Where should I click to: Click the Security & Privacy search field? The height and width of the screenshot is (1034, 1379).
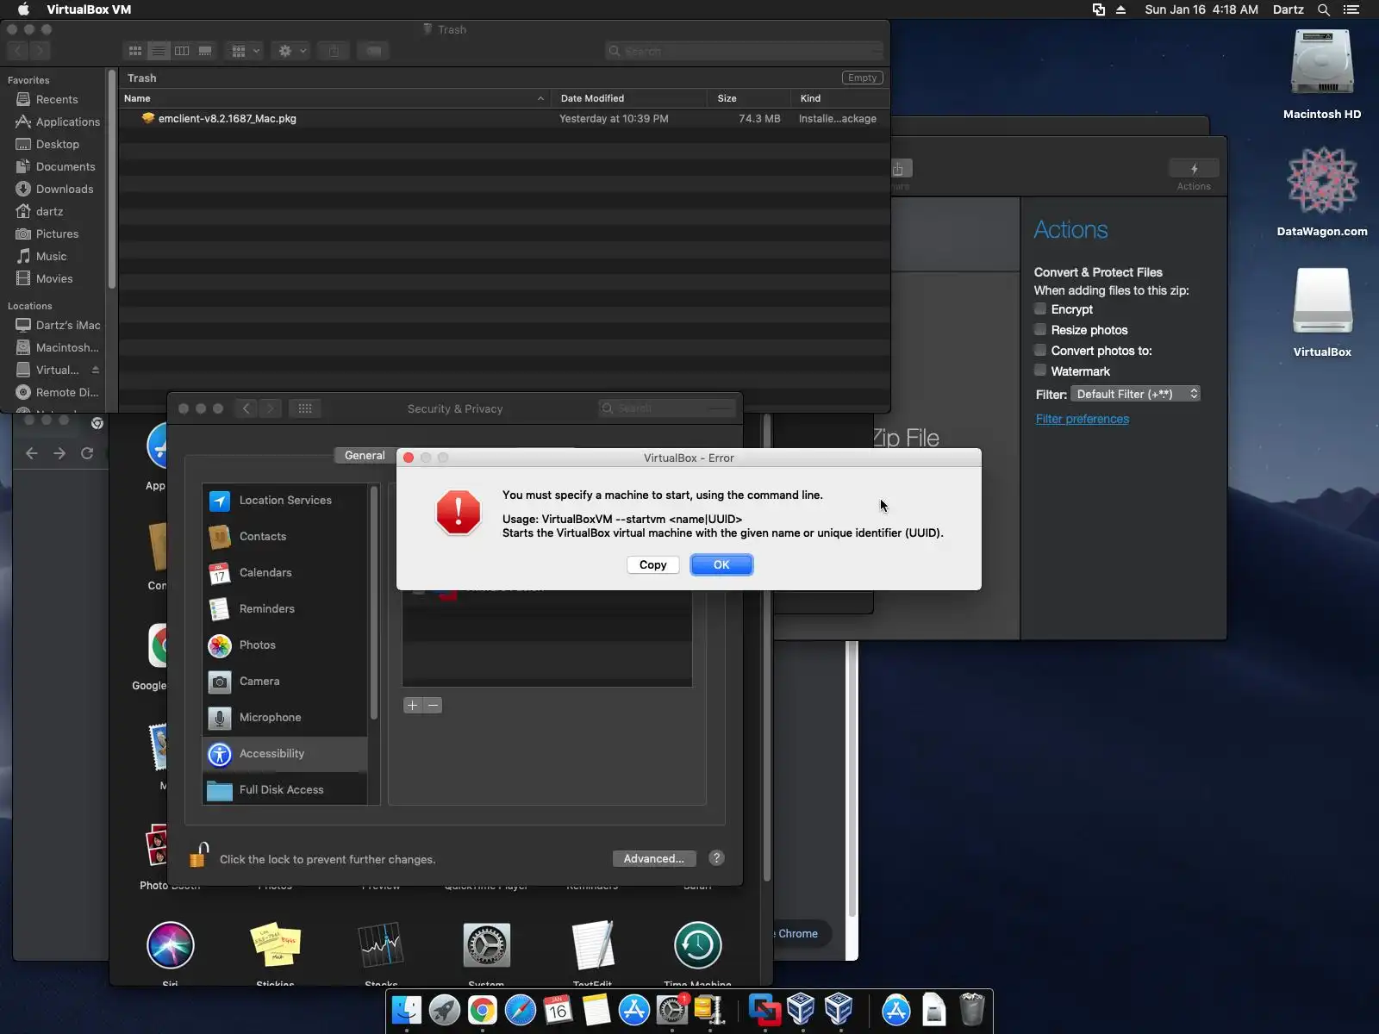(x=666, y=408)
